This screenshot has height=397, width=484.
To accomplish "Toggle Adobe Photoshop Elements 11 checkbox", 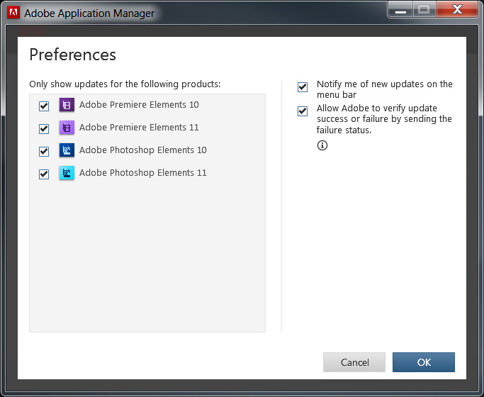I will [x=44, y=174].
